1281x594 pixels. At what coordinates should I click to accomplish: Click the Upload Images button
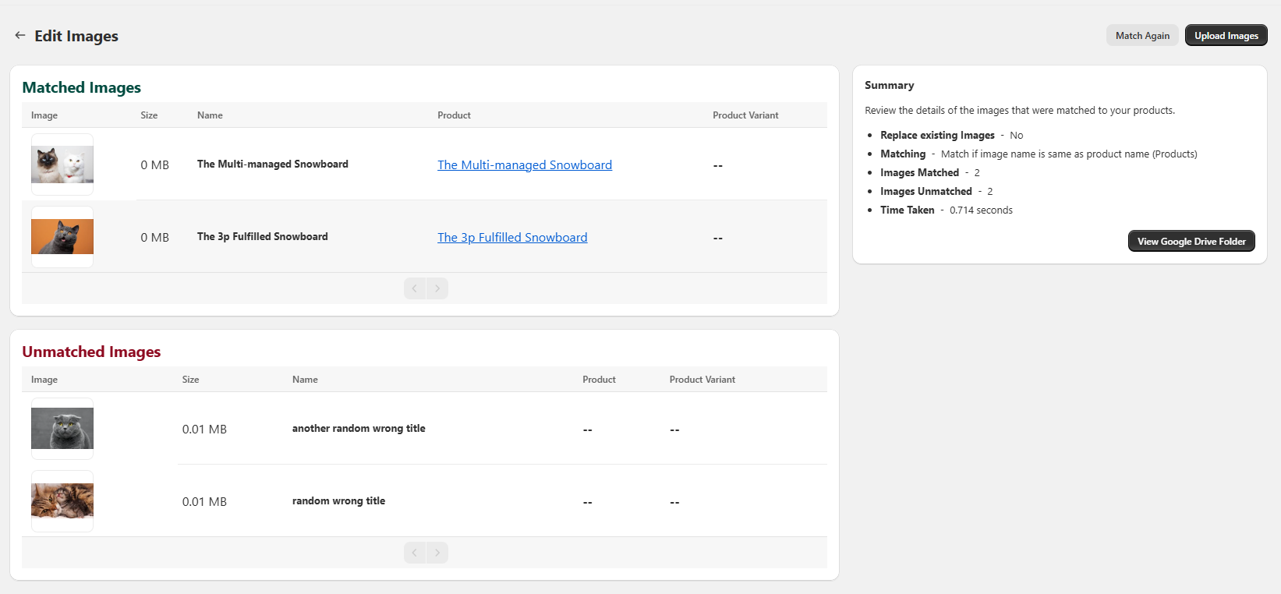tap(1226, 36)
